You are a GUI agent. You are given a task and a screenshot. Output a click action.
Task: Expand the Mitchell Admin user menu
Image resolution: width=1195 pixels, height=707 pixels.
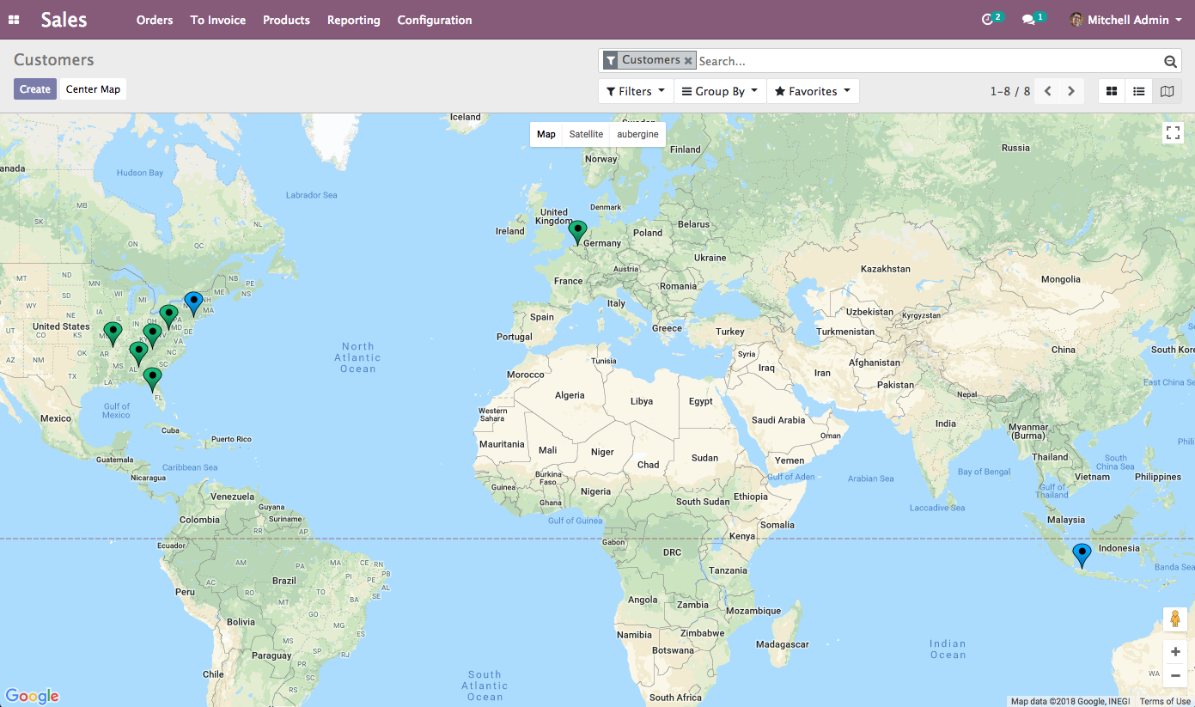(1126, 20)
